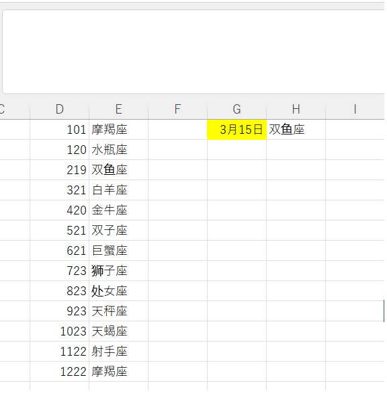Select the cell with value 1023
Viewport: 387px width, 396px height.
click(x=60, y=331)
